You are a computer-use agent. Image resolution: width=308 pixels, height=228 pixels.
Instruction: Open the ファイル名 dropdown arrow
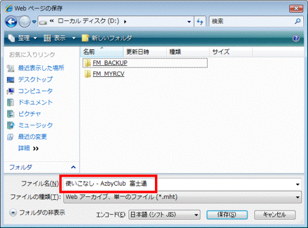tap(297, 184)
